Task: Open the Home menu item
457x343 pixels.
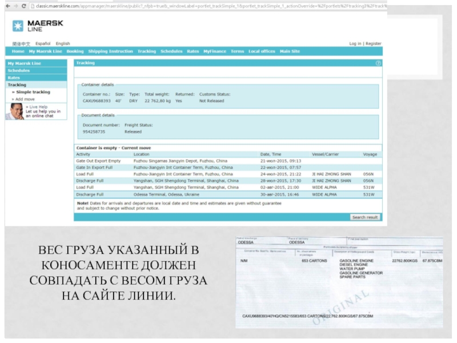Action: click(x=18, y=51)
